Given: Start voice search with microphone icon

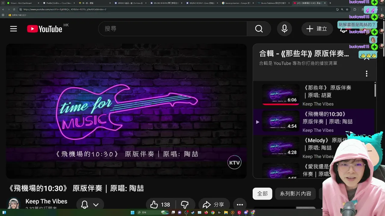Looking at the screenshot, I should (x=285, y=29).
